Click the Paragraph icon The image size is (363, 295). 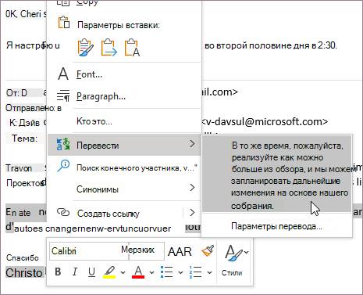click(63, 95)
